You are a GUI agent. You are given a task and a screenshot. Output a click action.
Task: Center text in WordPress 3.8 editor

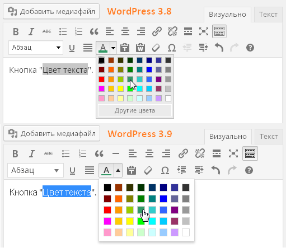tap(125, 31)
